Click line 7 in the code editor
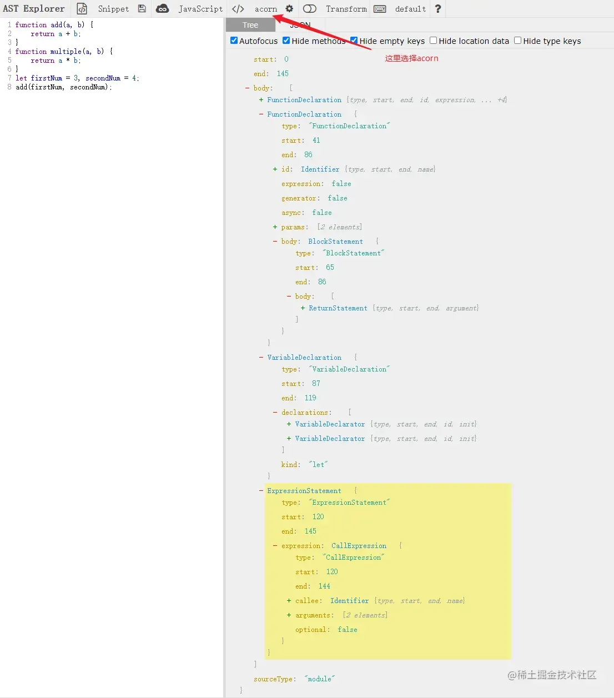This screenshot has height=698, width=614. 77,78
